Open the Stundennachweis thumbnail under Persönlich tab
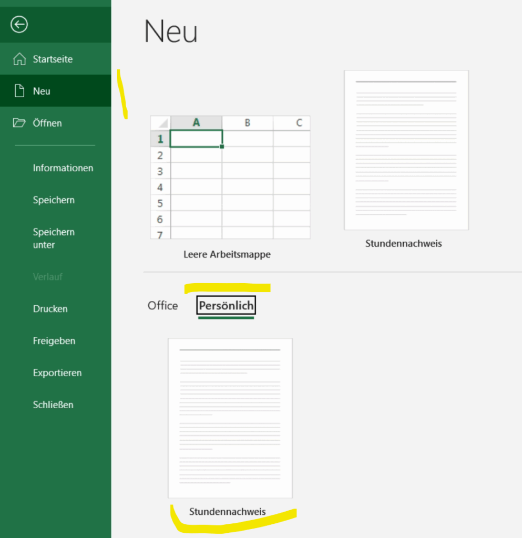The height and width of the screenshot is (538, 522). point(230,418)
